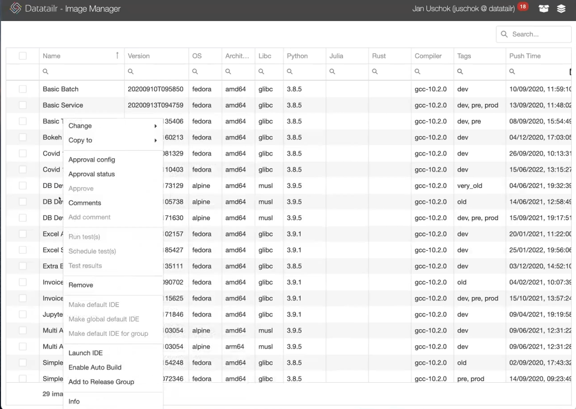Sort by Tags column header
576x409 pixels.
(x=480, y=56)
